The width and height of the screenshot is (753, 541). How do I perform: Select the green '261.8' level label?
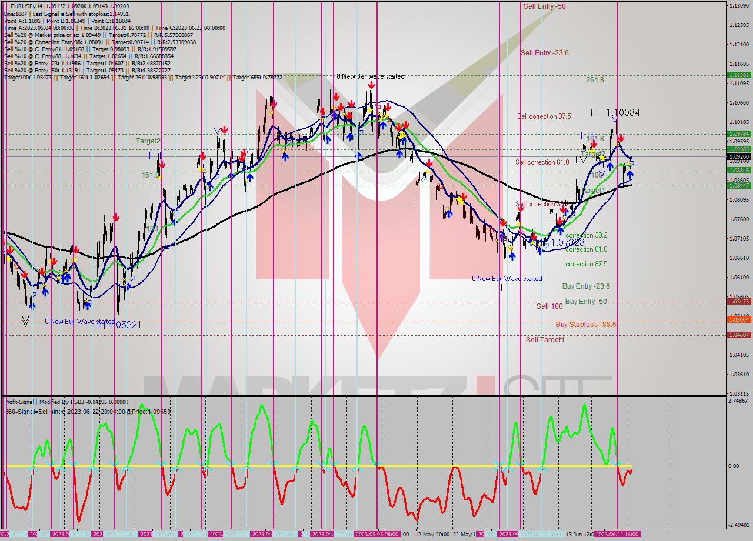[595, 80]
